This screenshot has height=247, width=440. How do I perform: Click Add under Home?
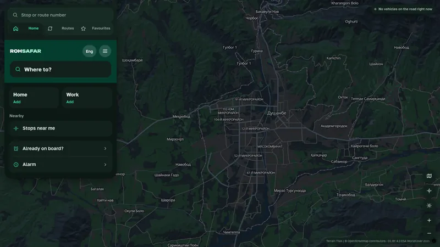coord(17,102)
